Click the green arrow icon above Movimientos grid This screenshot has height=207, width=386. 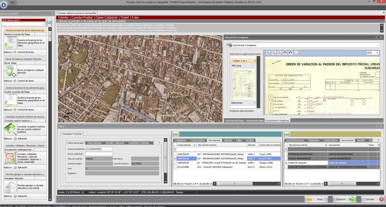click(x=175, y=134)
